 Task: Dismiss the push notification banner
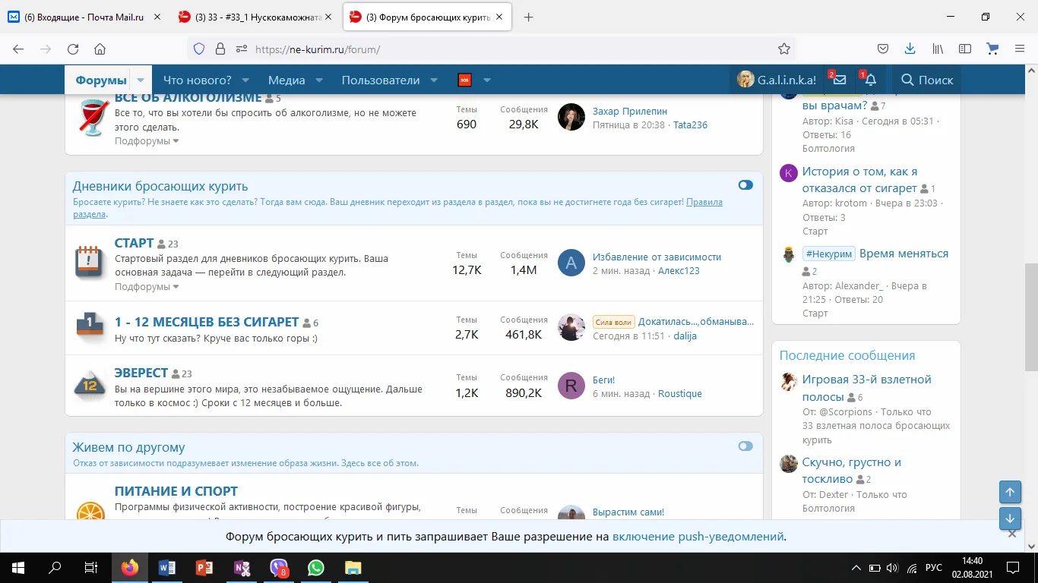(1012, 534)
